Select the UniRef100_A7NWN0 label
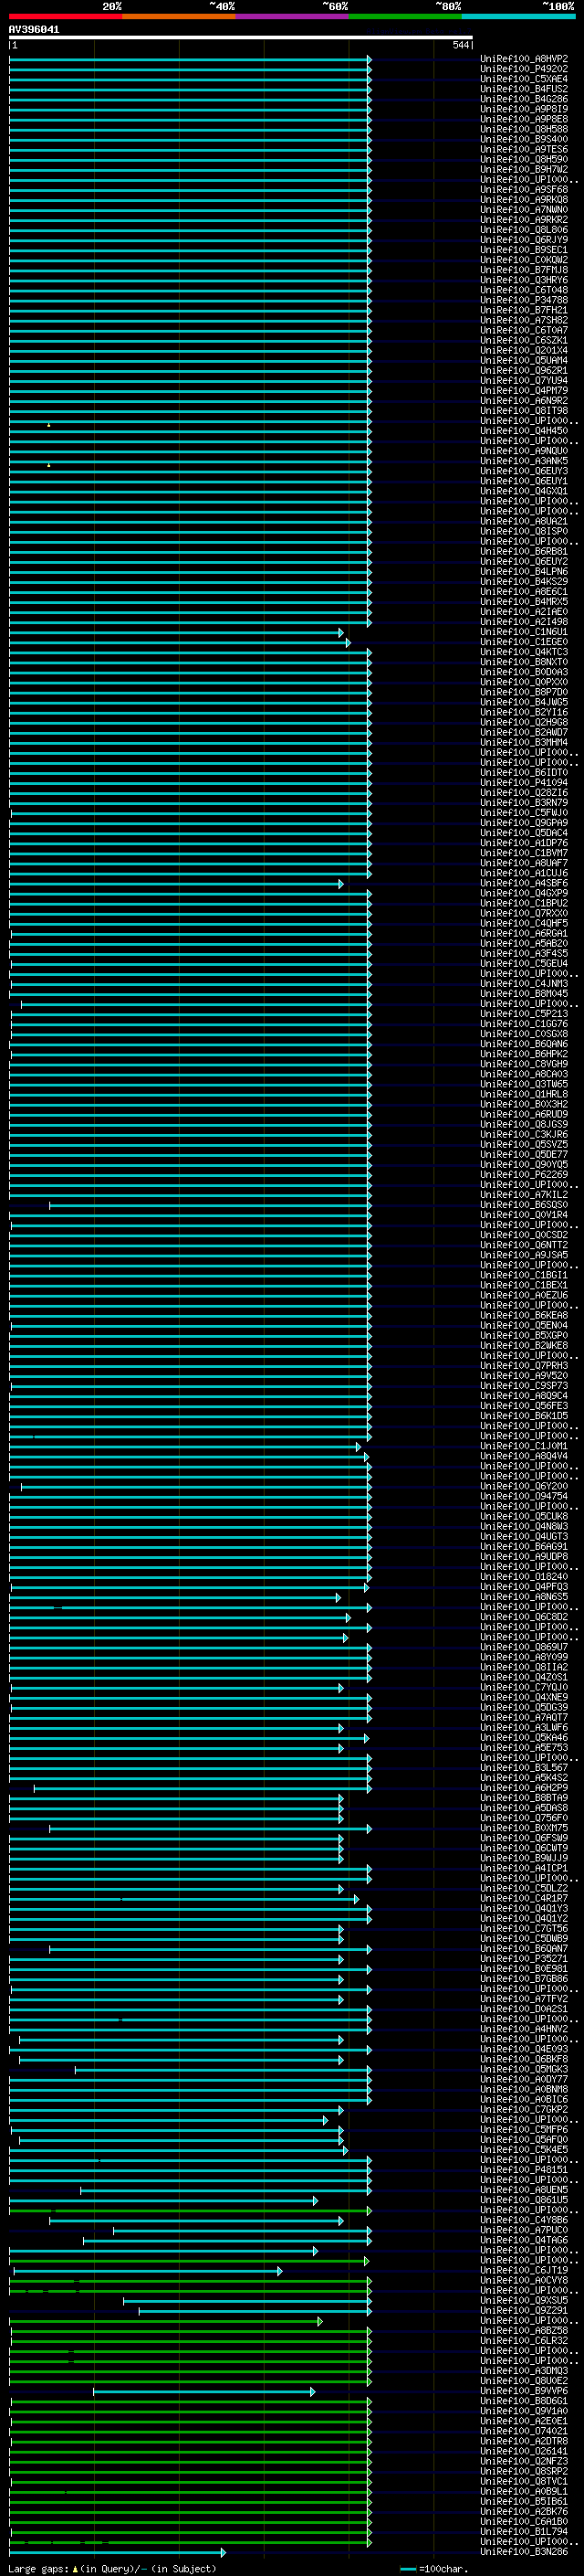This screenshot has width=584, height=2576. [524, 210]
